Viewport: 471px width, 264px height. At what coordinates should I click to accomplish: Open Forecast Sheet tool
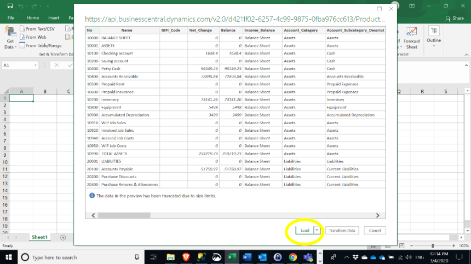pyautogui.click(x=411, y=38)
